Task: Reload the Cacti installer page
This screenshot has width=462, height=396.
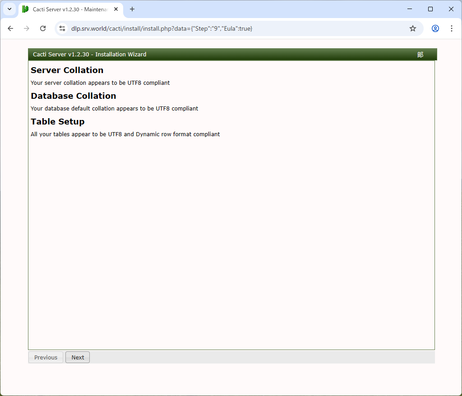Action: (43, 28)
